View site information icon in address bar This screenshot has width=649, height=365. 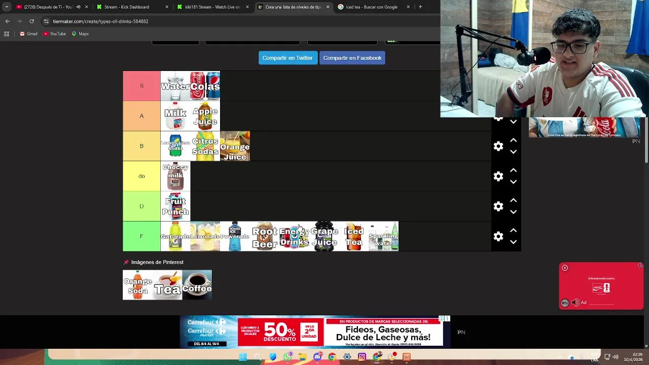pyautogui.click(x=46, y=21)
